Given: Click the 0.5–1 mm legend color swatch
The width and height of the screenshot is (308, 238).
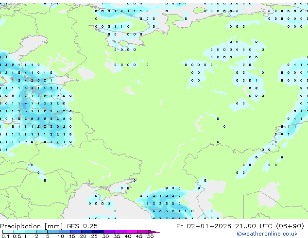Looking at the screenshot, I should pyautogui.click(x=19, y=232).
